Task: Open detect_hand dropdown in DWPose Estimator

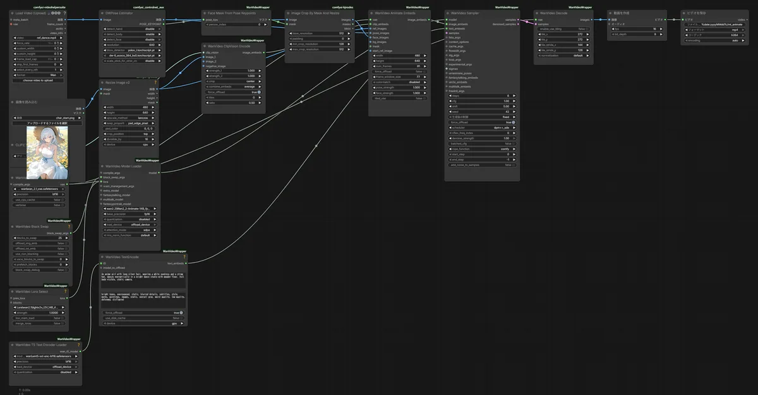Action: (131, 28)
